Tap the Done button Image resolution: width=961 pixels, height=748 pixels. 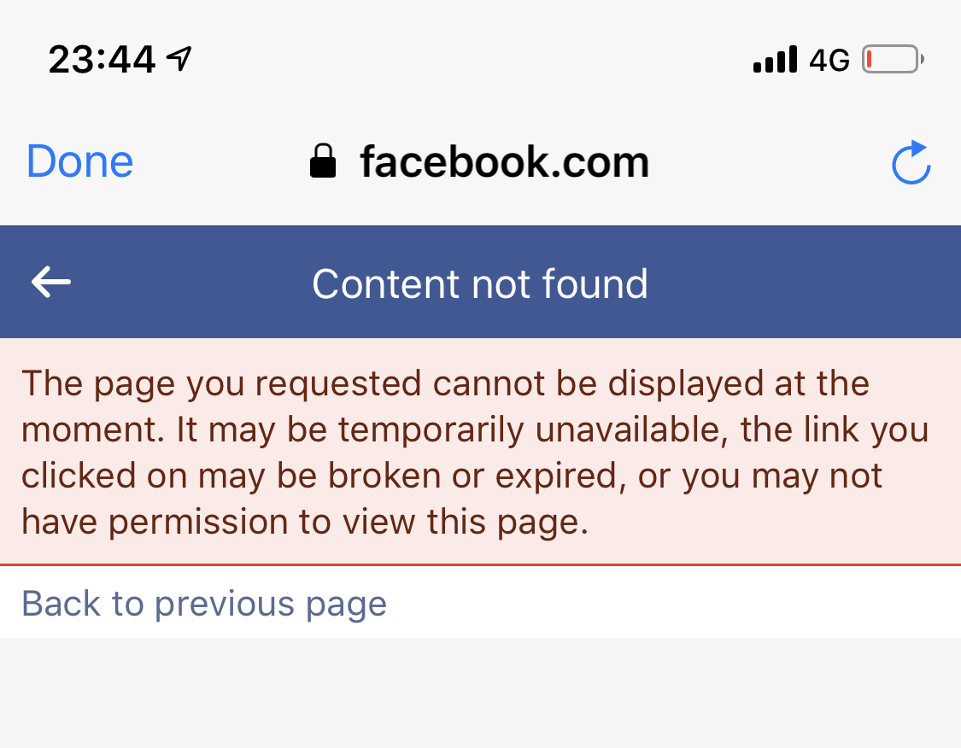click(79, 161)
